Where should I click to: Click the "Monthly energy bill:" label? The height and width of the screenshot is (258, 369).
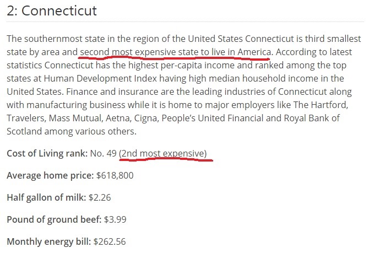(x=48, y=241)
